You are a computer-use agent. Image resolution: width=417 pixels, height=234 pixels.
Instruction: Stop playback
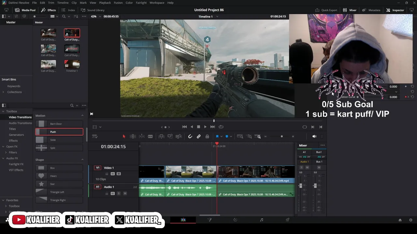click(198, 127)
